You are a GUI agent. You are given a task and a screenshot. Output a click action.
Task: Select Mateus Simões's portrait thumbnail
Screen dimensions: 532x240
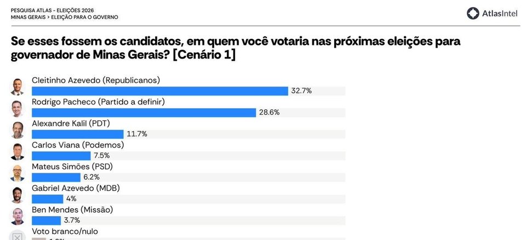tap(18, 173)
